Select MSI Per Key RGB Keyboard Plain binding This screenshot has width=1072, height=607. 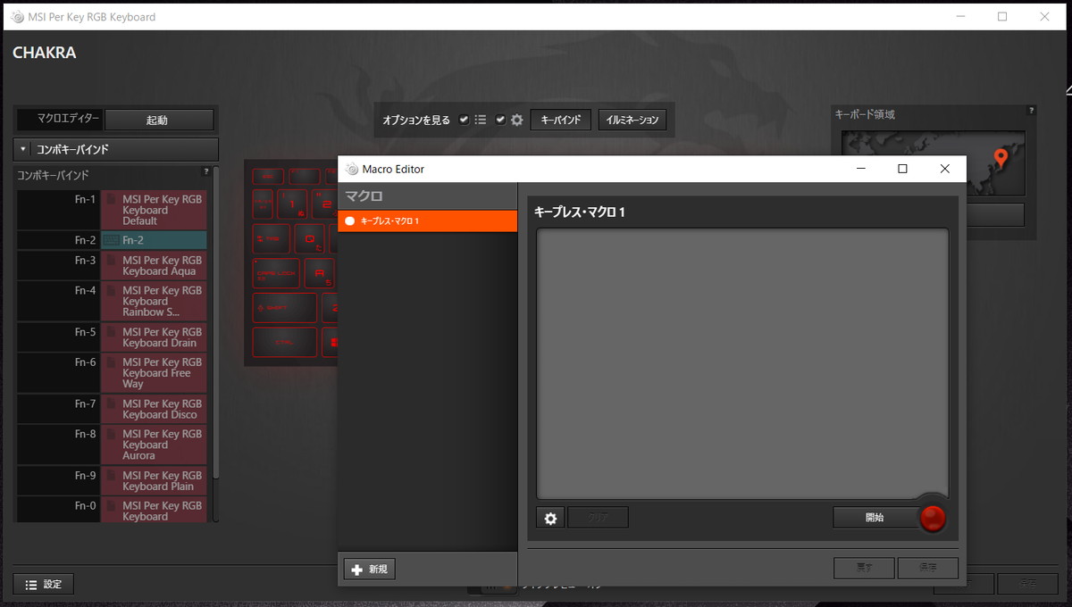[154, 480]
